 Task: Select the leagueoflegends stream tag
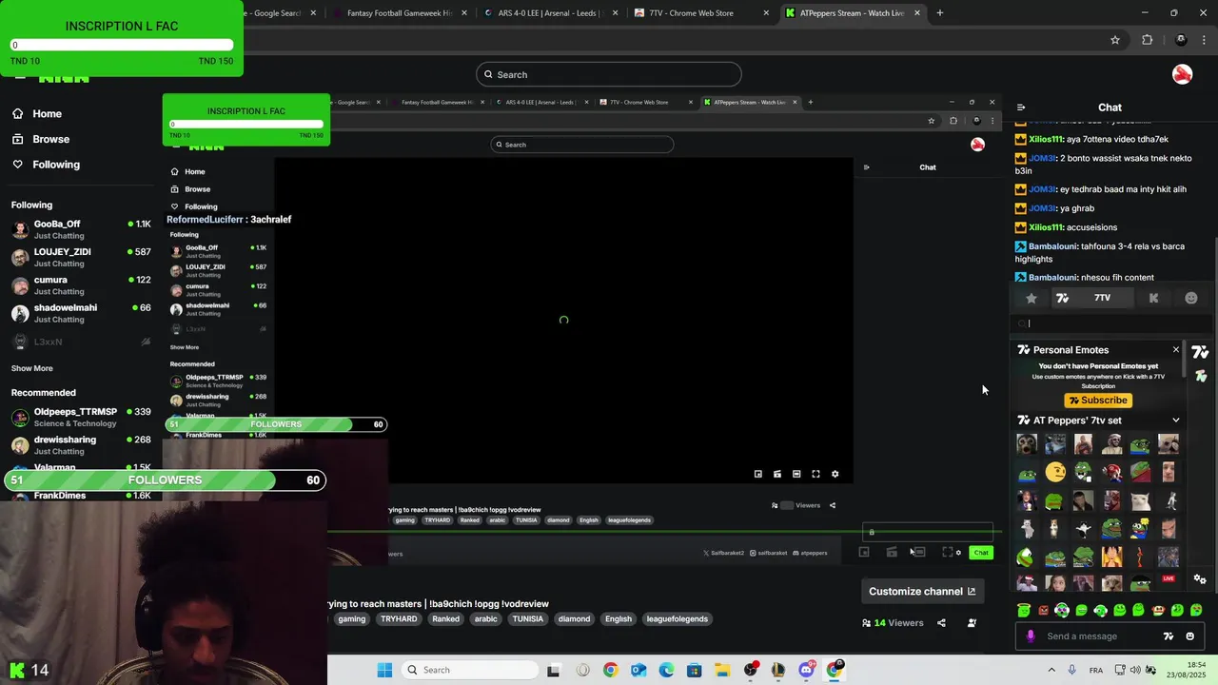coord(677,618)
